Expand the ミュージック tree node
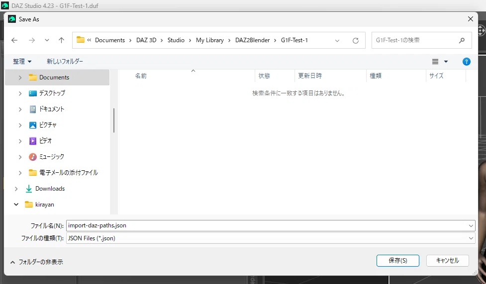The image size is (486, 284). 20,157
